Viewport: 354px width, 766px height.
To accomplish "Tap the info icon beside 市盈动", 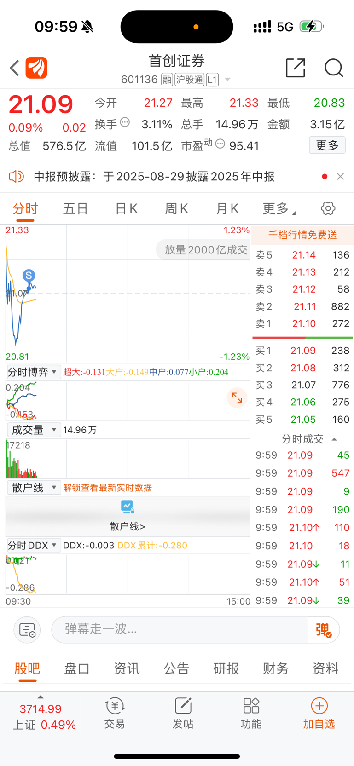I will (x=220, y=144).
